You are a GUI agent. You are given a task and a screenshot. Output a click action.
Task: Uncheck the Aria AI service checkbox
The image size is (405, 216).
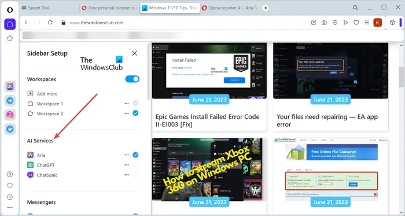135,155
